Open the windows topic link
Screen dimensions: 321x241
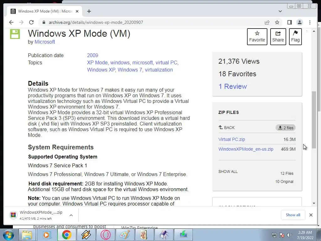120,62
